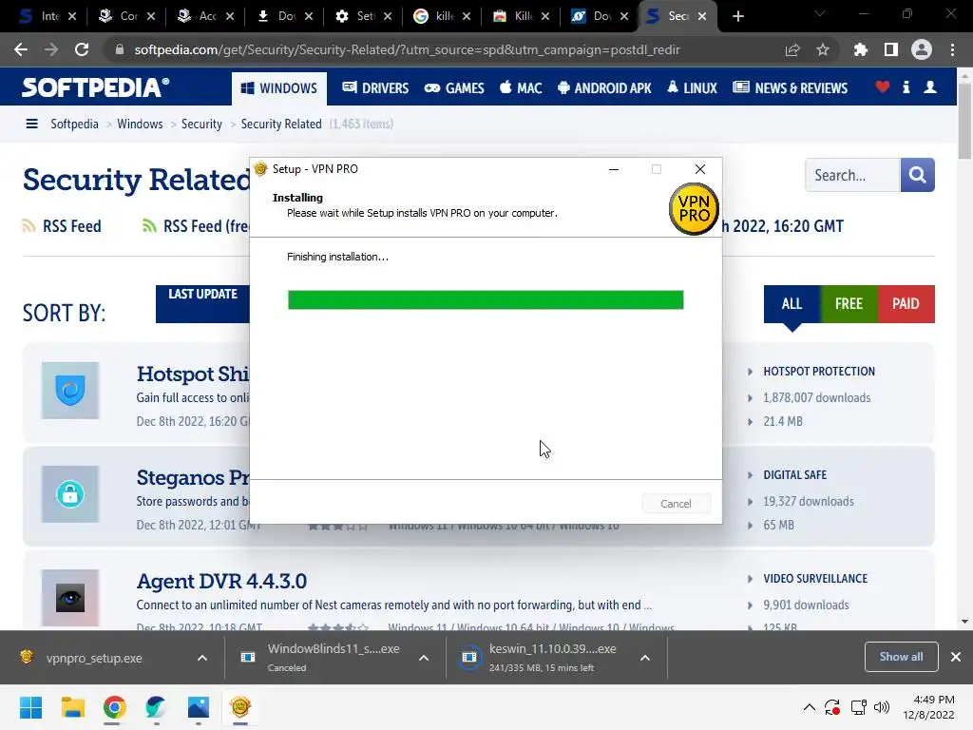973x730 pixels.
Task: Open the VPN PRO setup taskbar icon
Action: [240, 707]
